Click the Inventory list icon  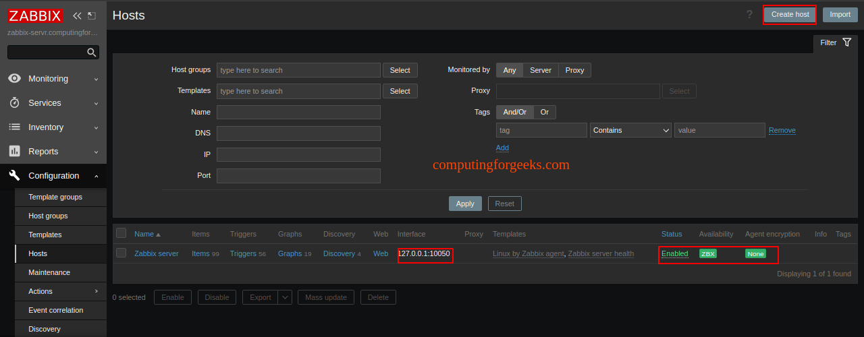point(14,127)
